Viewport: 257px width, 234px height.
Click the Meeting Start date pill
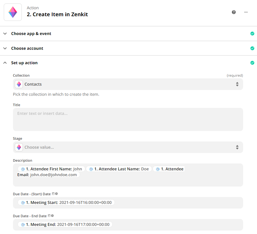66,202
